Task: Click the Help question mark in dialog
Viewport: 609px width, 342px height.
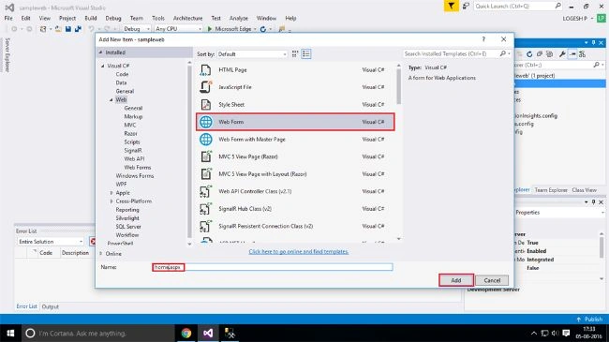Action: (483, 39)
